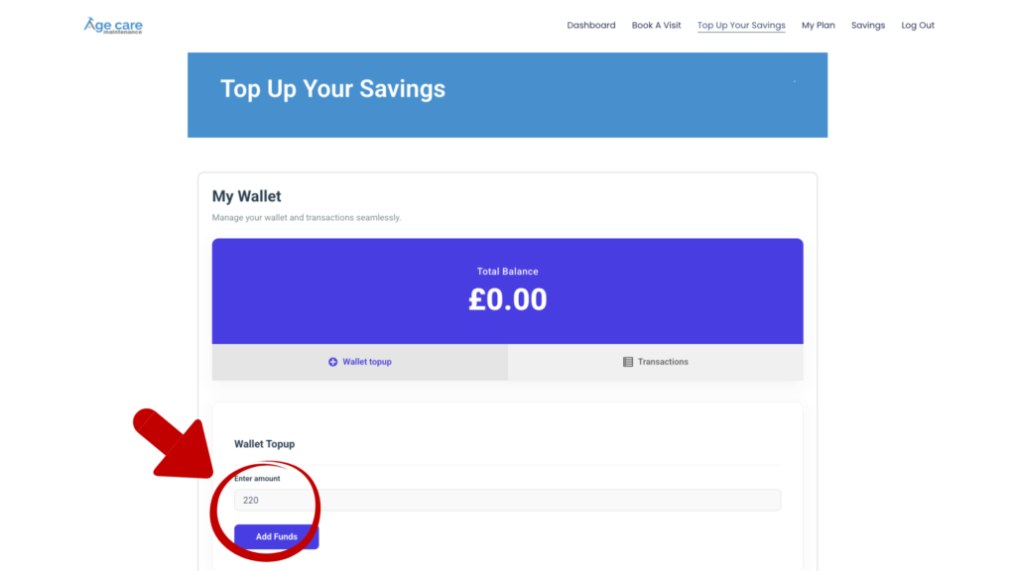Image resolution: width=1016 pixels, height=571 pixels.
Task: Log Out of the account
Action: (918, 26)
